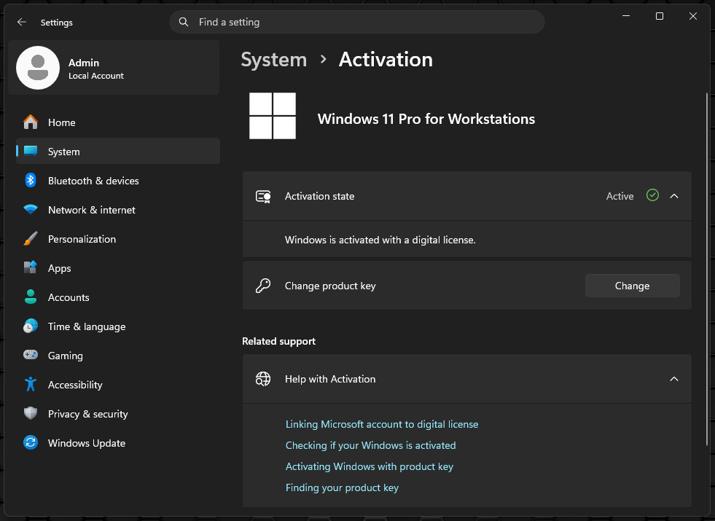The height and width of the screenshot is (521, 715).
Task: Click the Bluetooth icon in sidebar
Action: [31, 181]
